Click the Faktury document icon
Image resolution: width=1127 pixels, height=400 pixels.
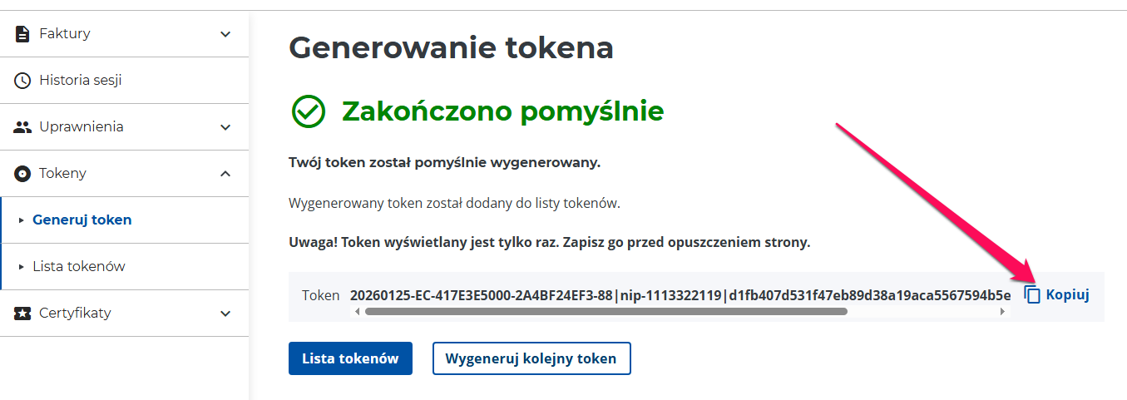[22, 34]
